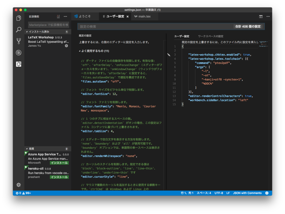This screenshot has height=214, width=285.
Task: Open the Explorer view in activity bar
Action: pos(19,18)
